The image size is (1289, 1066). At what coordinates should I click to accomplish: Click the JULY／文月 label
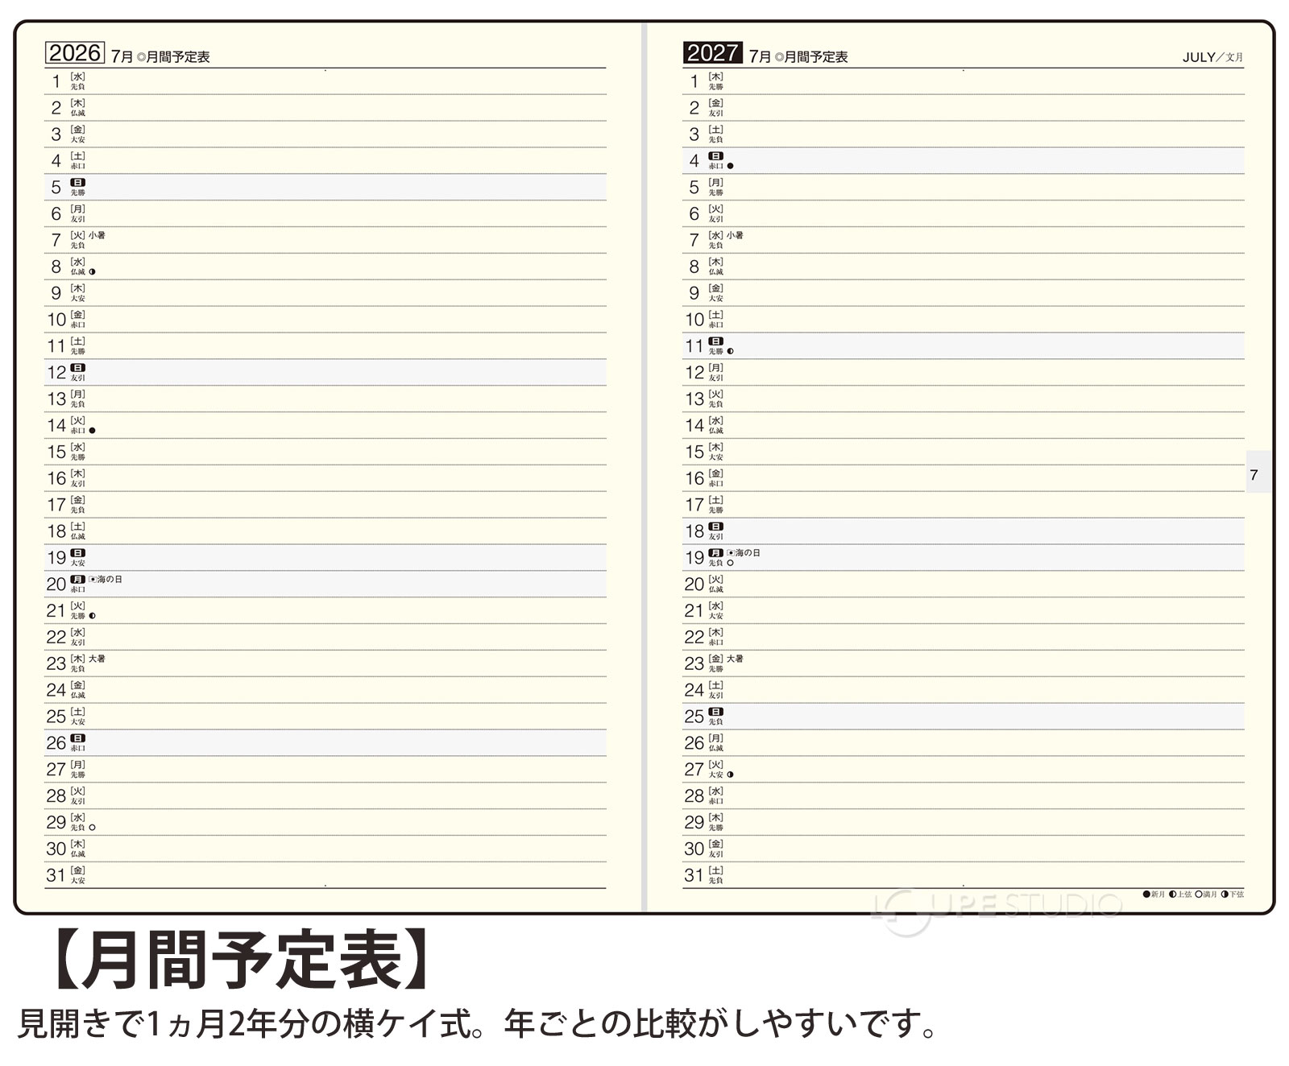click(x=1212, y=57)
